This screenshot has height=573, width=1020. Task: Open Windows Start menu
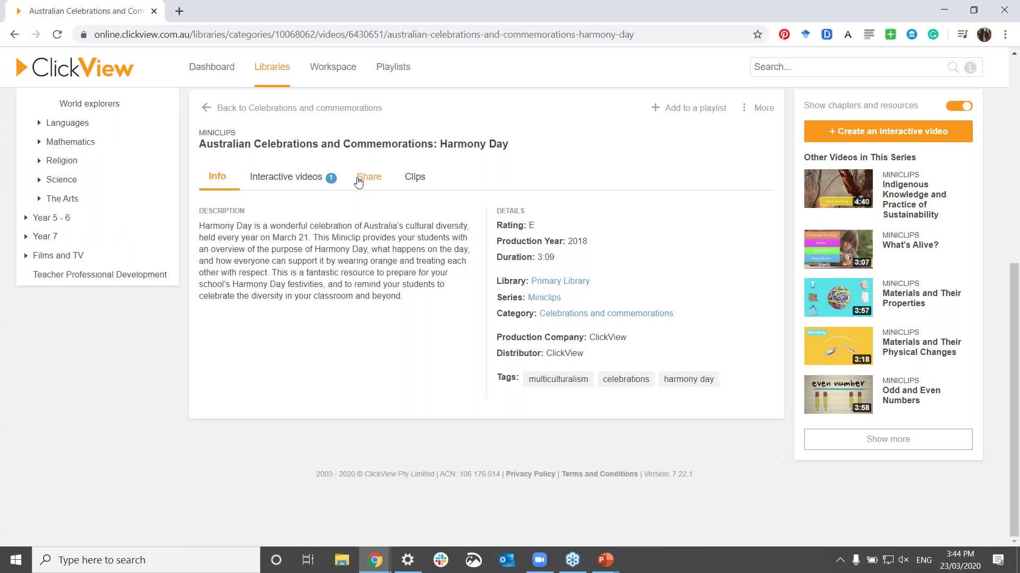coord(16,560)
